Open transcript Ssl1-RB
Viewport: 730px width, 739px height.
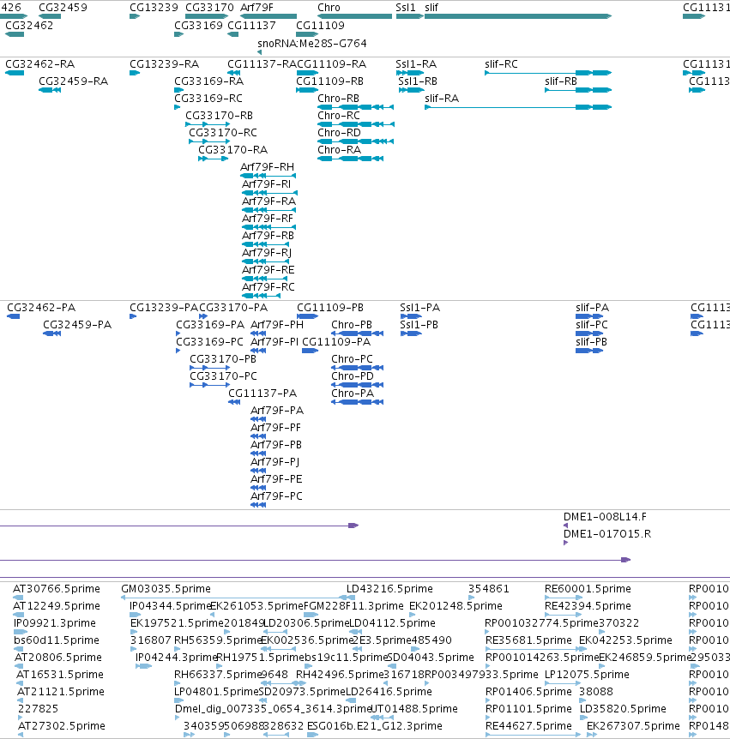418,81
